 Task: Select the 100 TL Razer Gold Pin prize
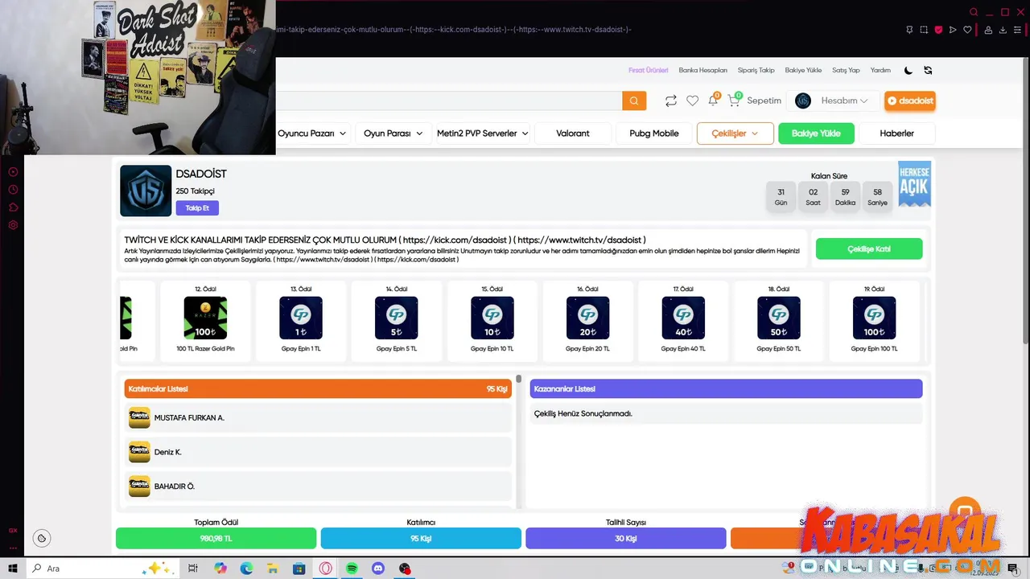tap(205, 321)
